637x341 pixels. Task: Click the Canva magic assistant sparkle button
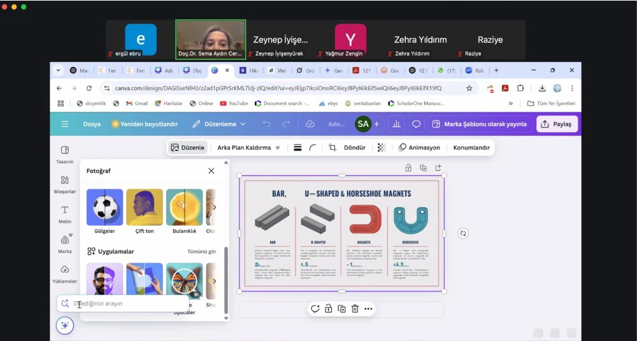pyautogui.click(x=64, y=326)
